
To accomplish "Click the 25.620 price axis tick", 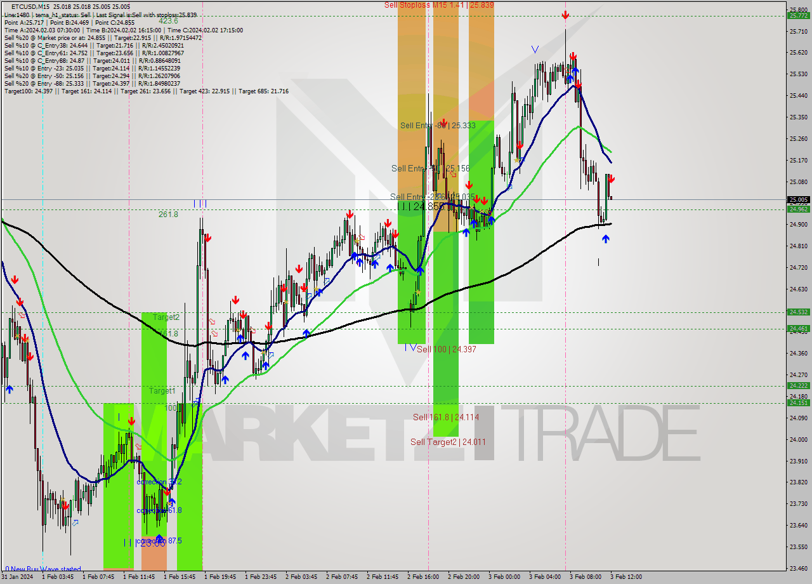I will pyautogui.click(x=798, y=53).
